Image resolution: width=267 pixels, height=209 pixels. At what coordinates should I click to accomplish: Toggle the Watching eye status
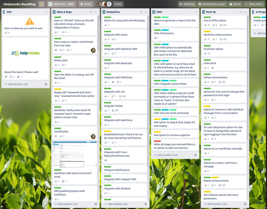(x=187, y=4)
